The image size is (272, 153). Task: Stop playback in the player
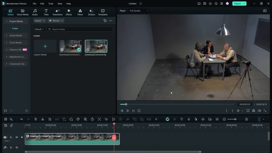pyautogui.click(x=139, y=110)
